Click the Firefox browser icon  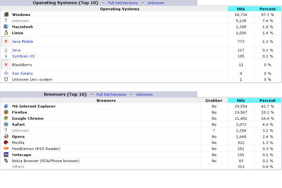point(6,112)
